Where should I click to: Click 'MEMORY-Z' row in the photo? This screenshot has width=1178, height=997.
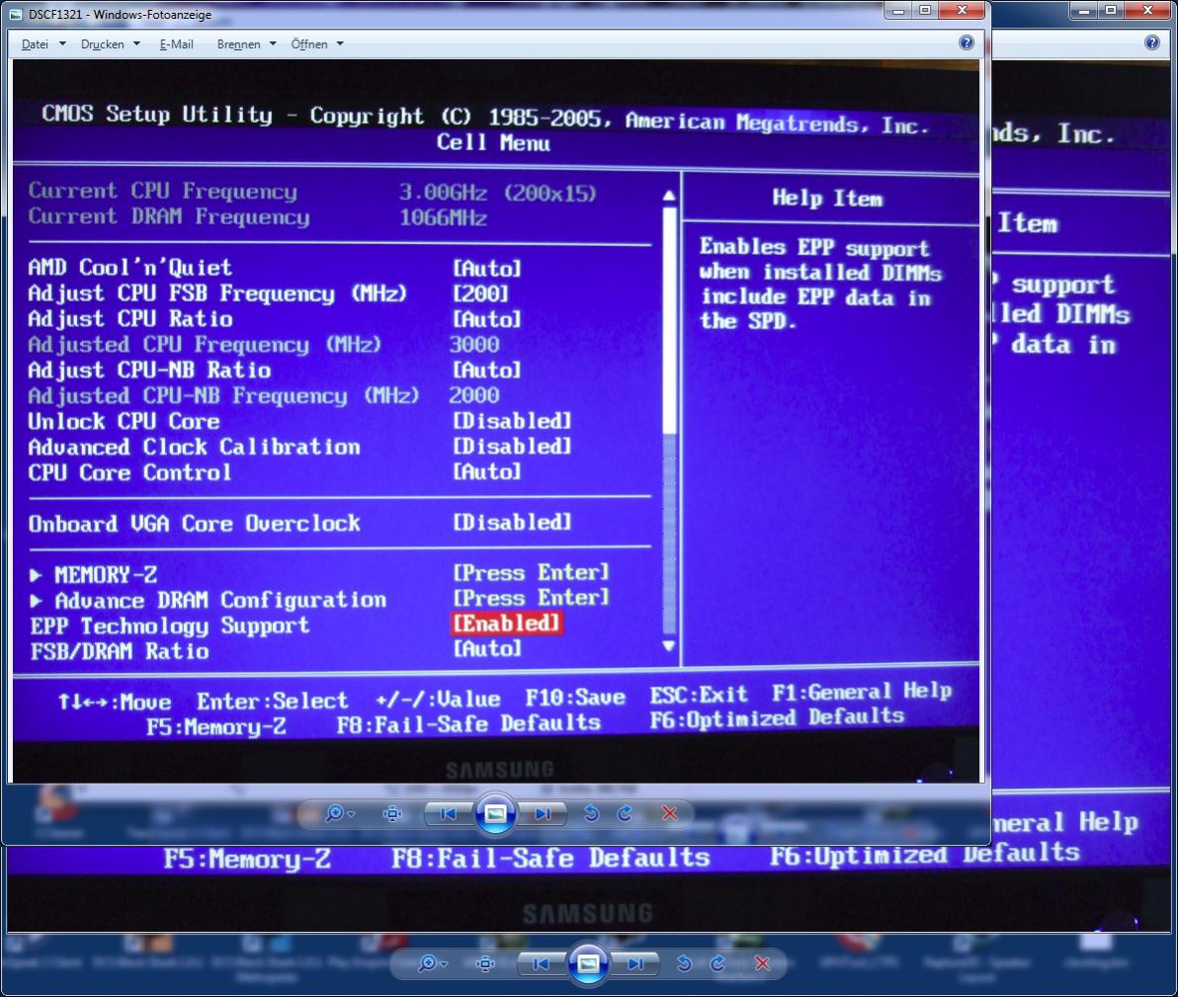click(x=319, y=575)
